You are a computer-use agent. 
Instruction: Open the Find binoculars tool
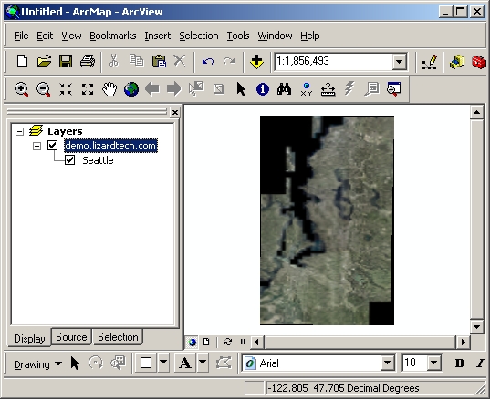284,89
